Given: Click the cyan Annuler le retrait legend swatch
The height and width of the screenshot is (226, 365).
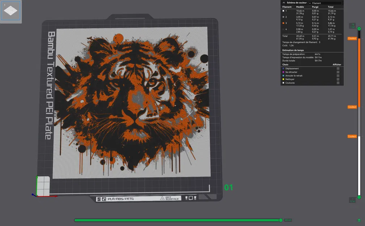Looking at the screenshot, I should click(283, 76).
